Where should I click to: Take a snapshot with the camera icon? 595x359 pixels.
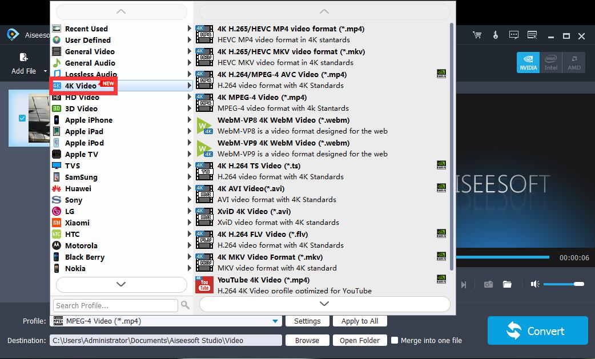pos(488,284)
